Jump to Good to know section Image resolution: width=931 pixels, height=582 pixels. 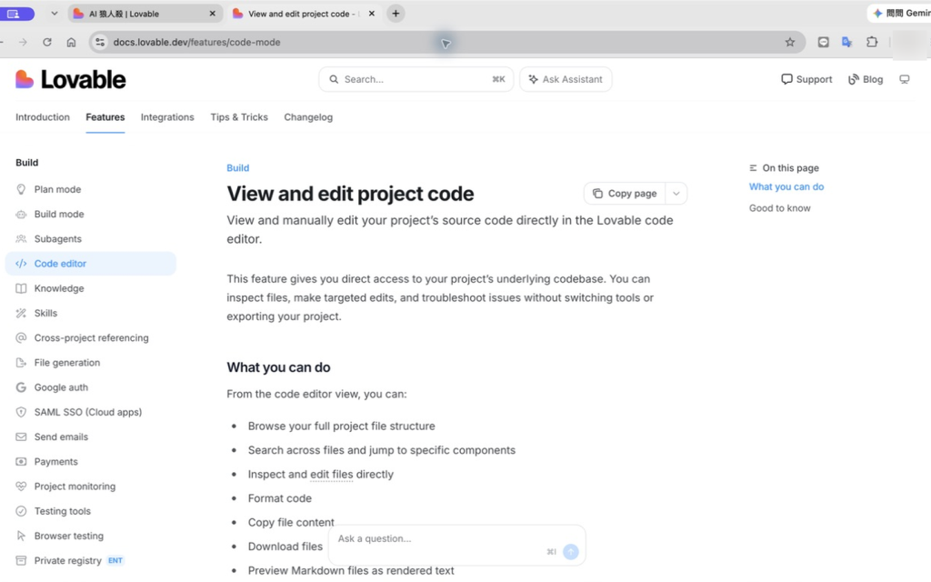[779, 208]
